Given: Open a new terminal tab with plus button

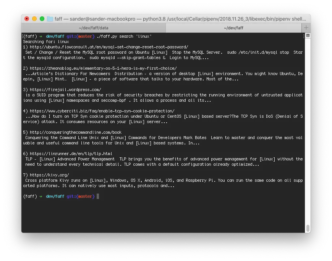Looking at the screenshot, I should [306, 28].
